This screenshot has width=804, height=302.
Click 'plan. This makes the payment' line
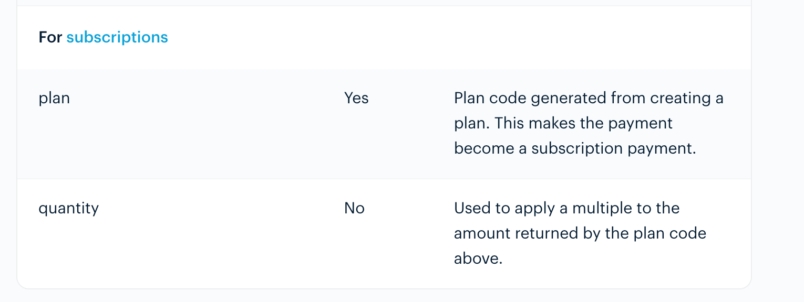coord(563,123)
